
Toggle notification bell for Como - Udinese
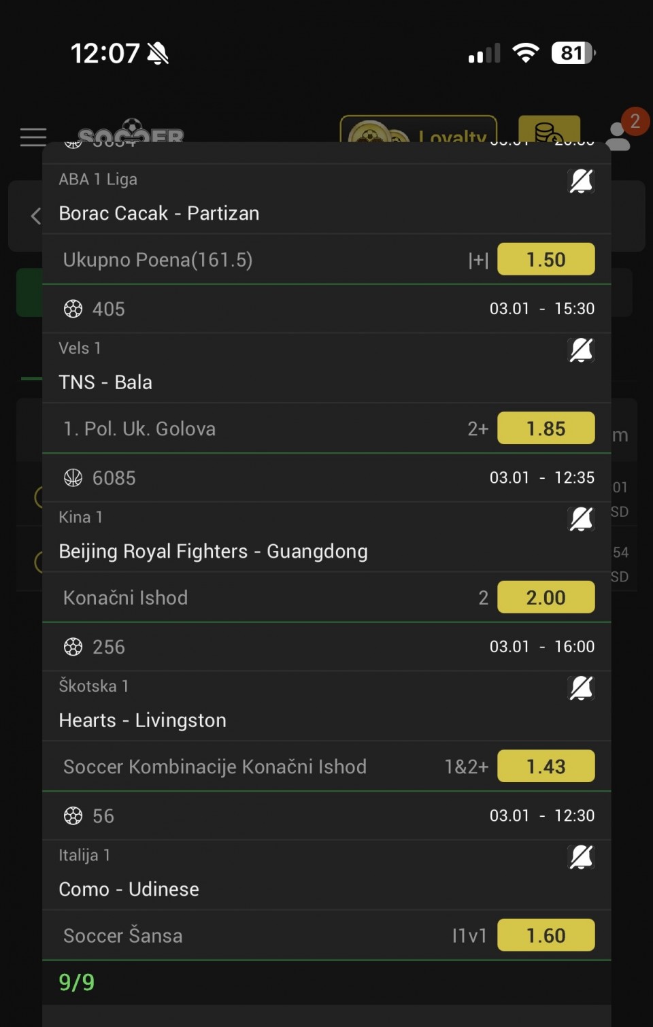[x=581, y=857]
